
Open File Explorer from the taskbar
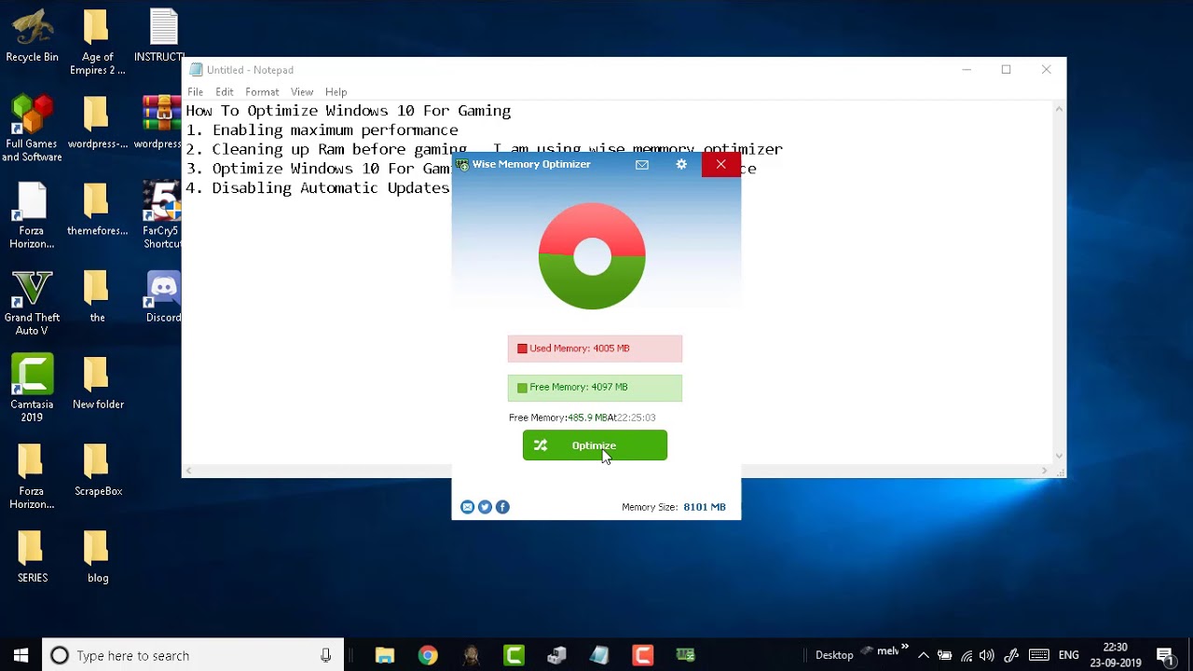[384, 655]
